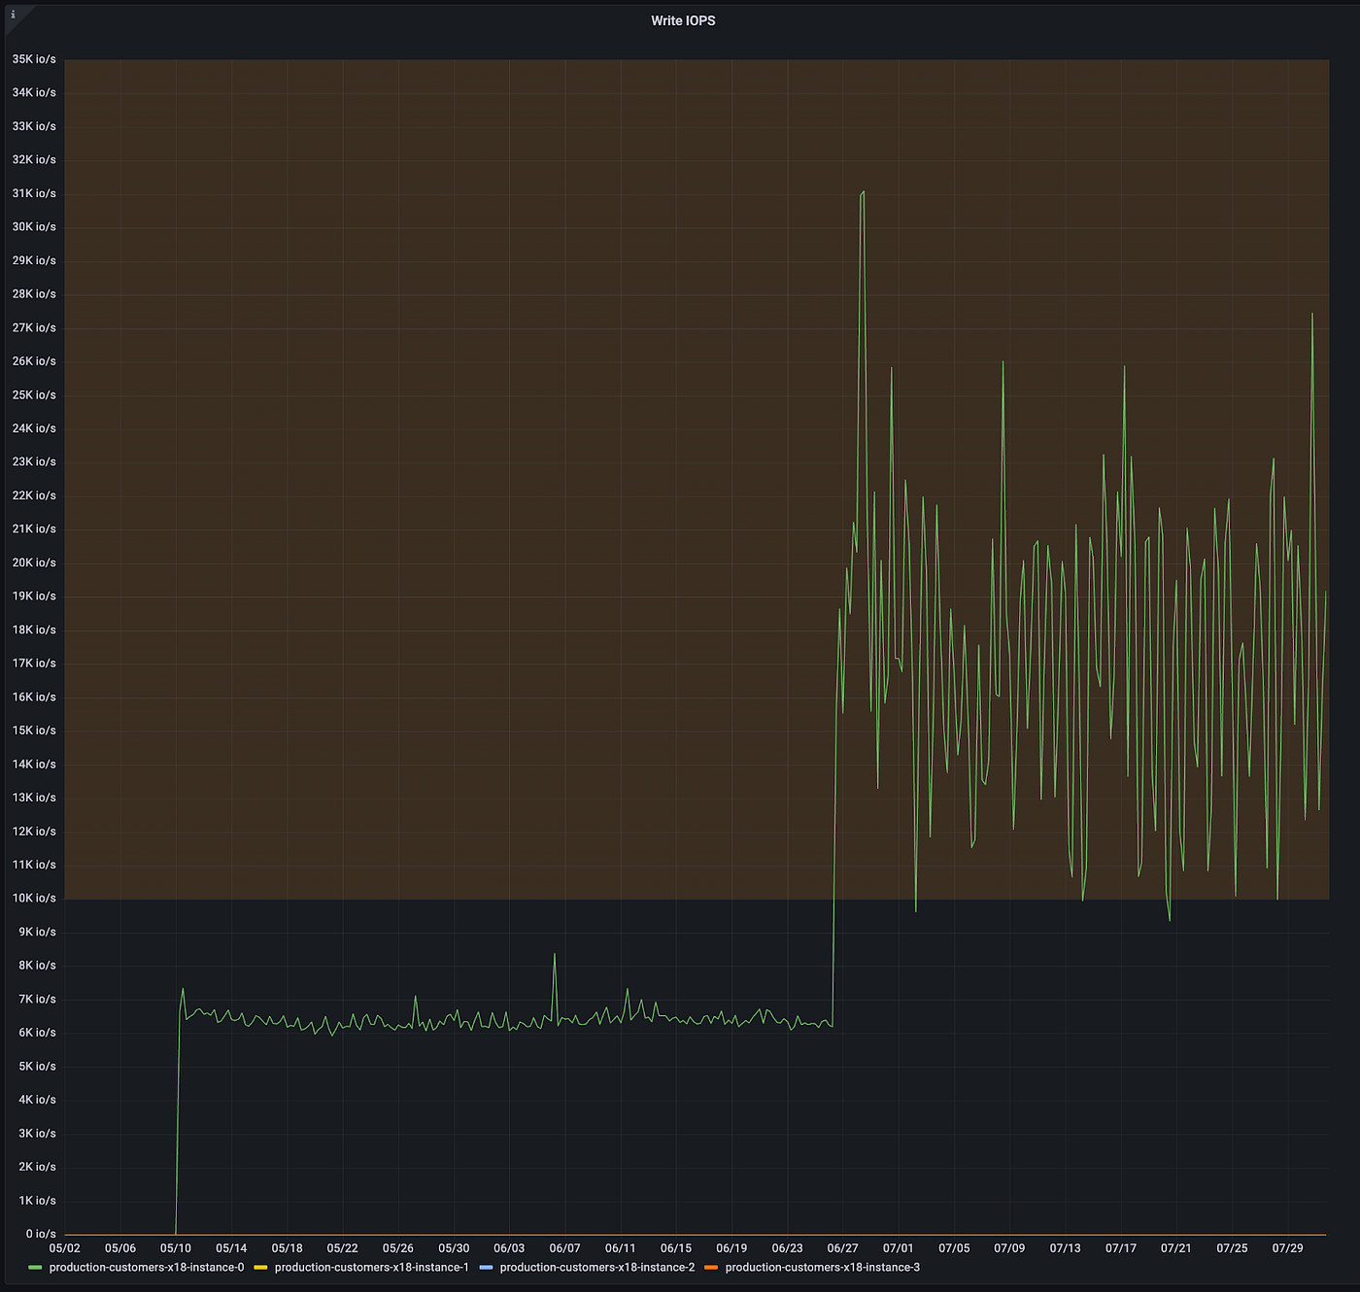Click the green legend marker for instance-0
The height and width of the screenshot is (1292, 1360).
click(35, 1267)
